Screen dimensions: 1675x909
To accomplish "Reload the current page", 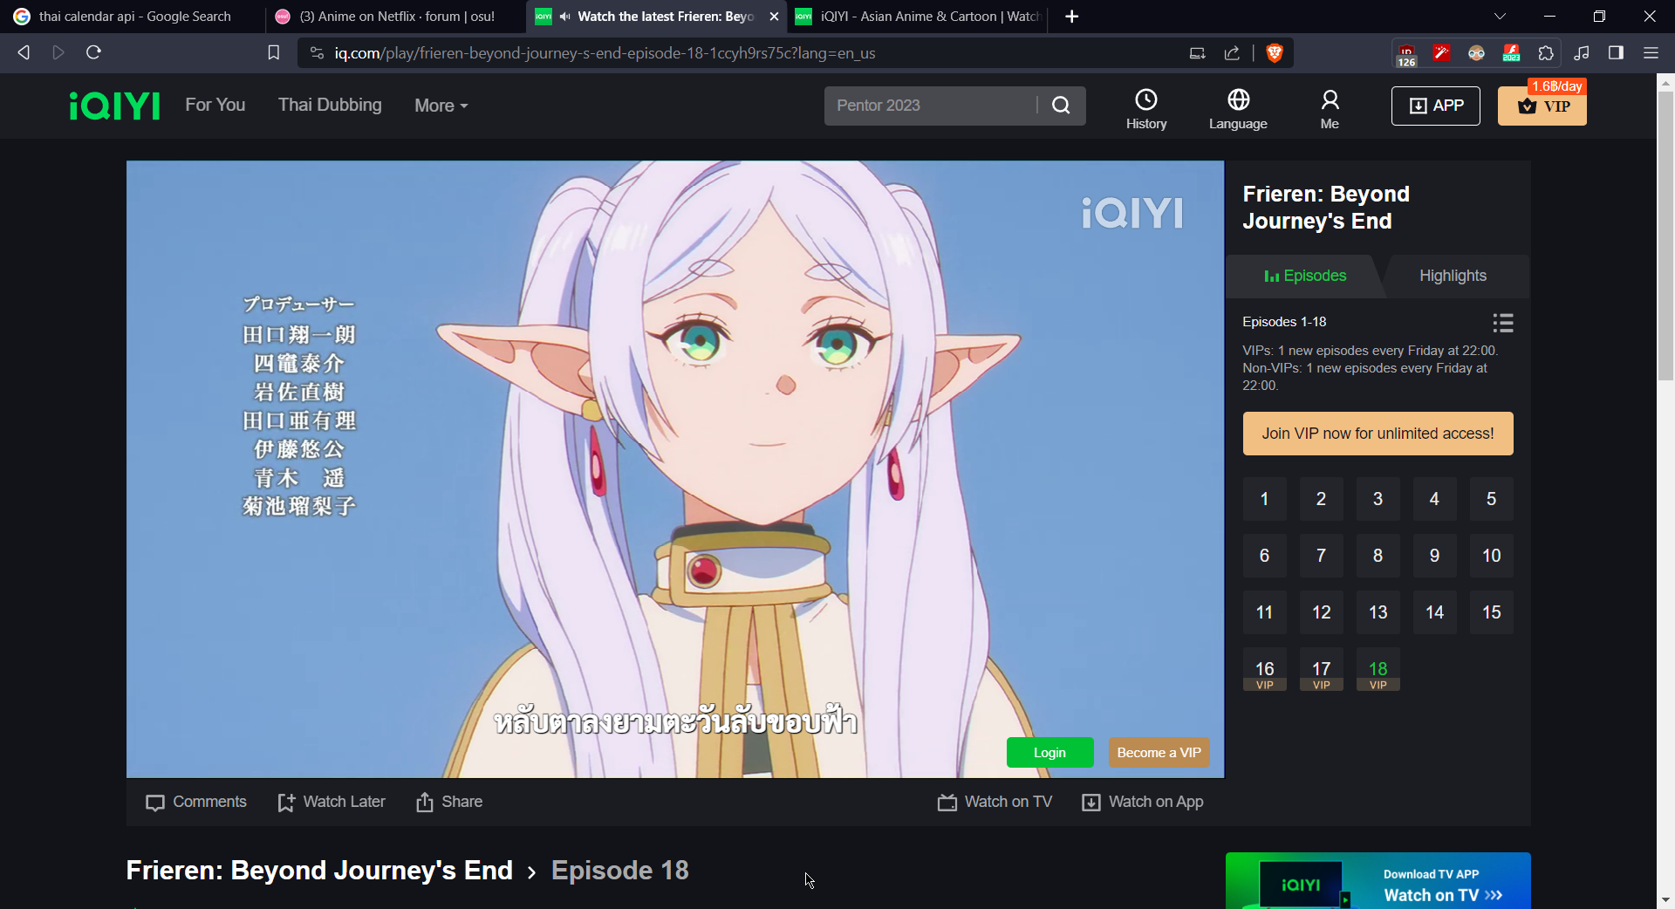I will [x=94, y=52].
